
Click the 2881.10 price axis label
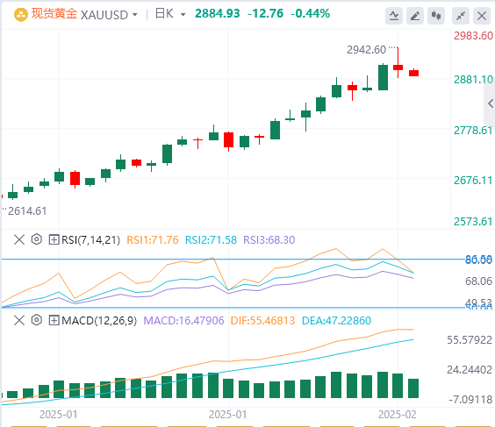473,80
